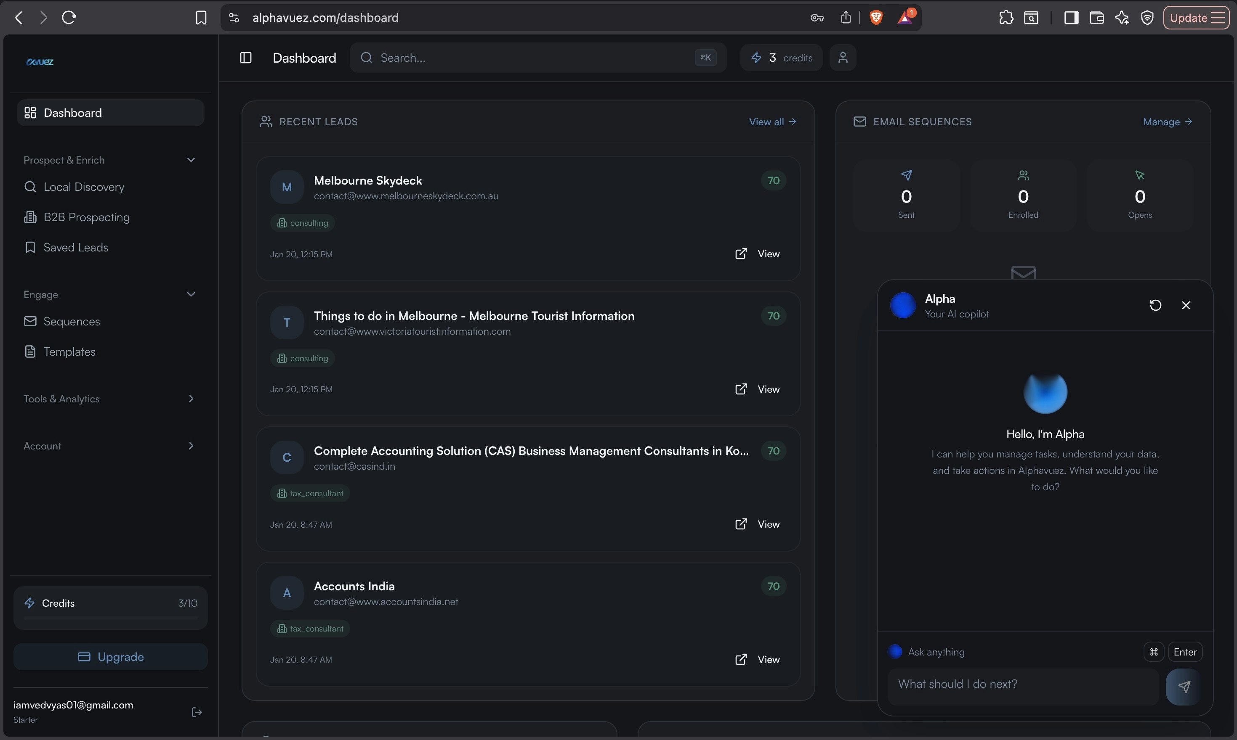This screenshot has width=1237, height=740.
Task: Click the Upgrade button
Action: [110, 656]
